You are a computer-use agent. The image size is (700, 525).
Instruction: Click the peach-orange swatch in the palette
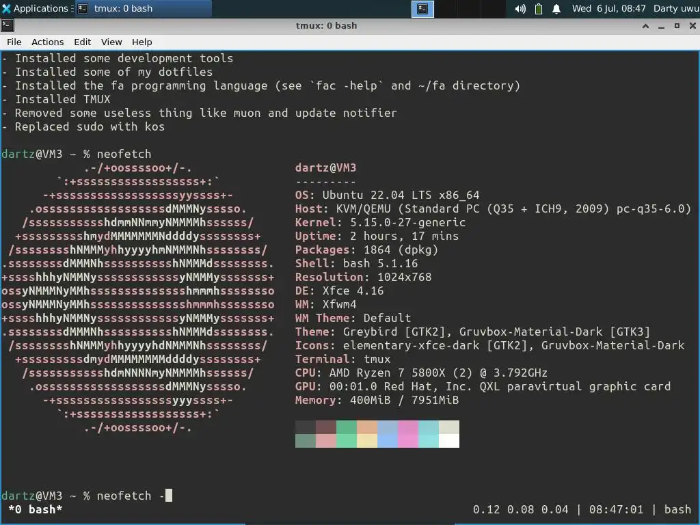click(367, 427)
